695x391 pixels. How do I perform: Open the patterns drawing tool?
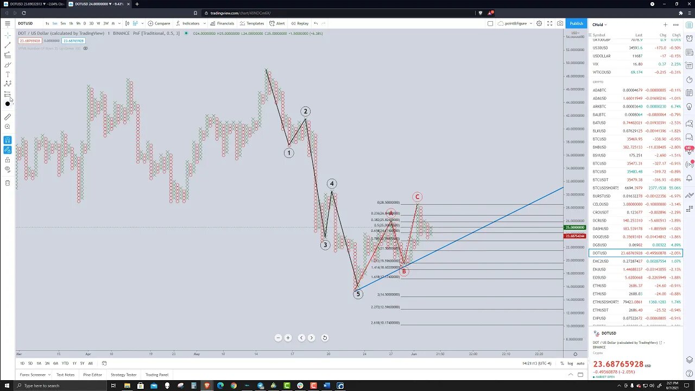coord(8,84)
